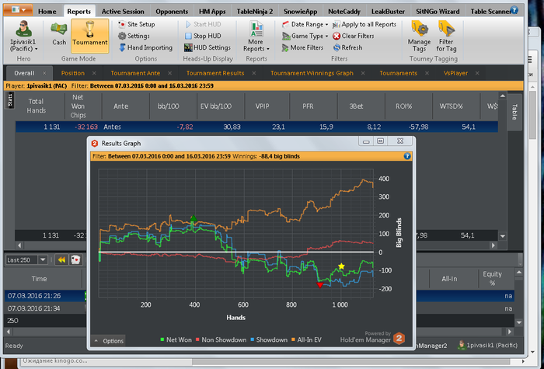Viewport: 544px width, 369px height.
Task: Select the Tournament Ante report tab
Action: point(135,73)
